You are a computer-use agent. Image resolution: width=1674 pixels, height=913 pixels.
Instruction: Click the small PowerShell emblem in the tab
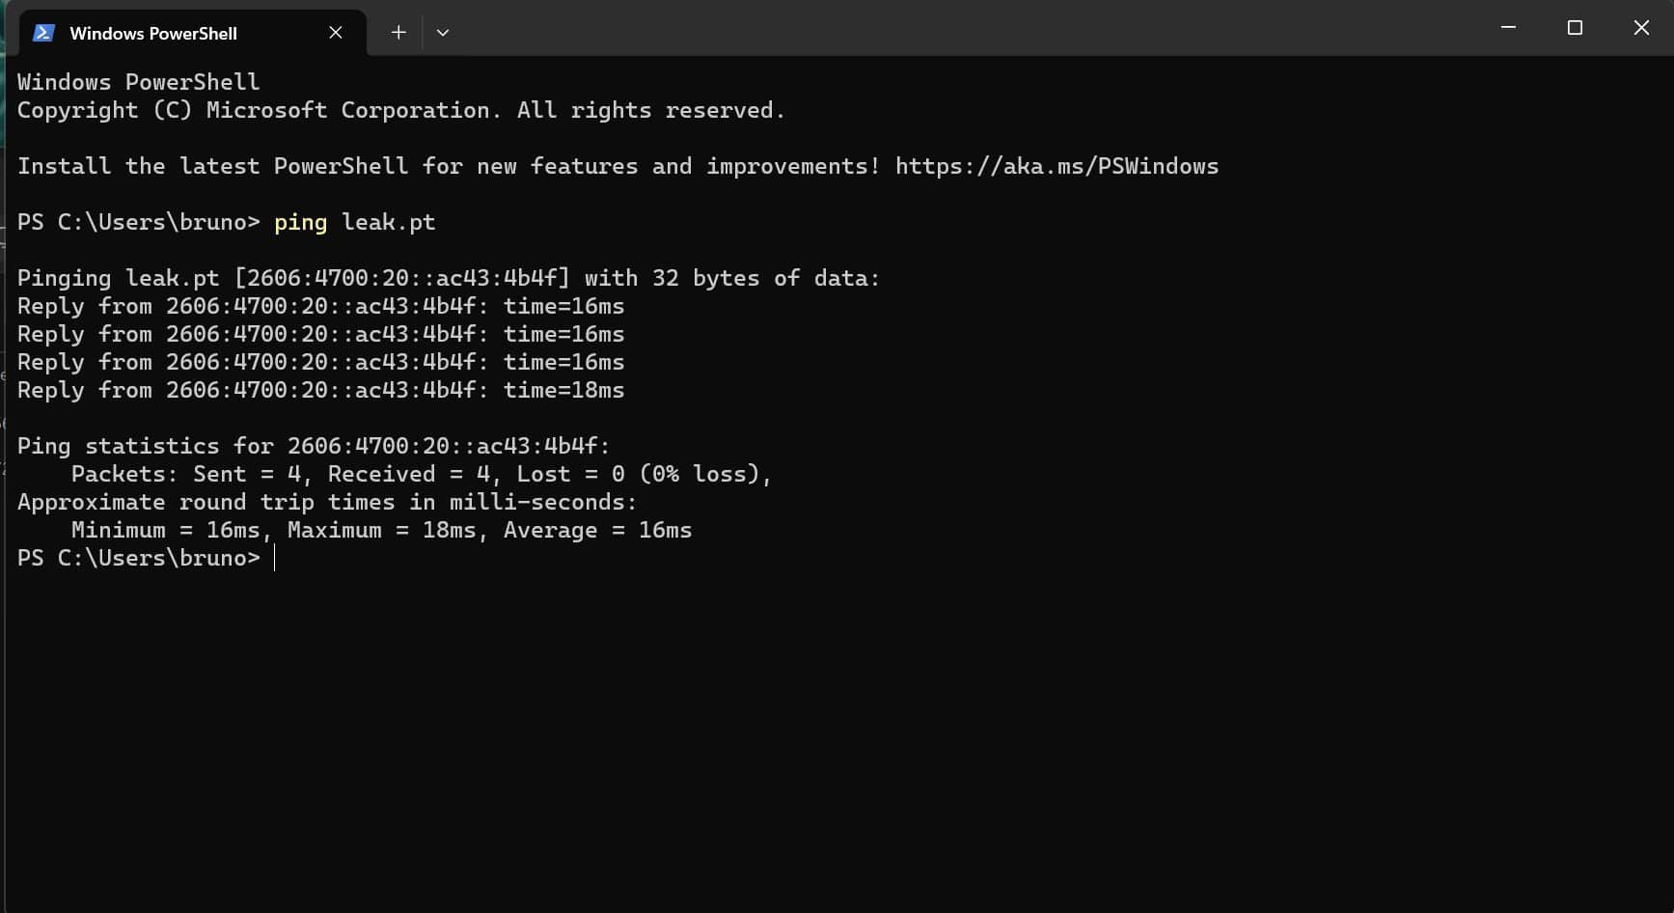pos(43,32)
